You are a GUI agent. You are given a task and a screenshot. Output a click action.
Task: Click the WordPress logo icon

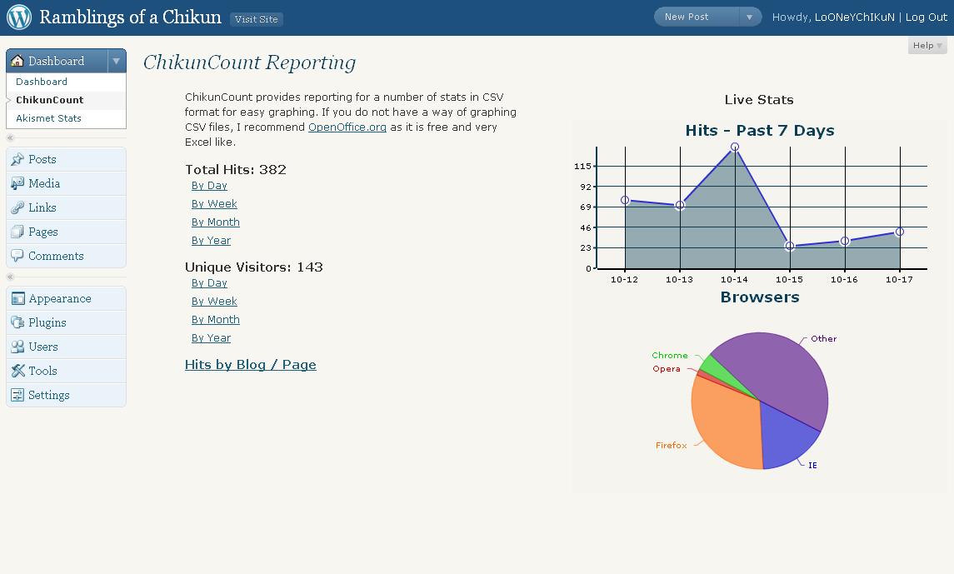19,17
